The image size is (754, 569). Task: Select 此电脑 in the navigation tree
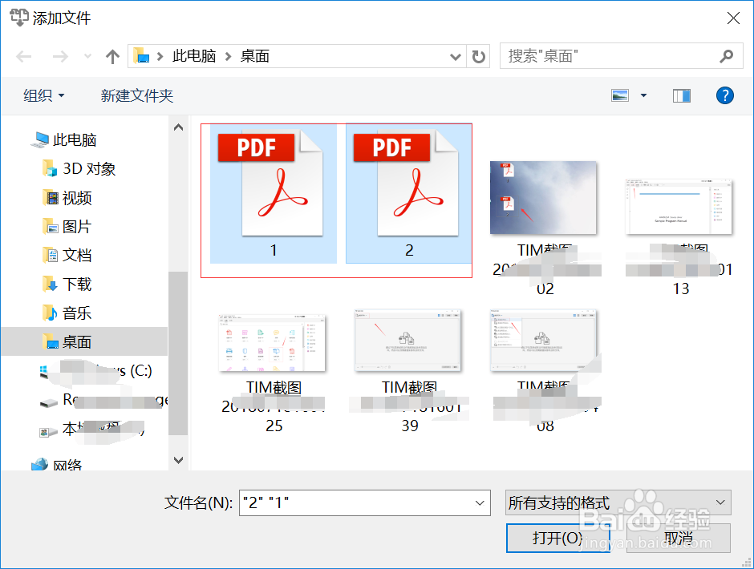click(x=64, y=140)
